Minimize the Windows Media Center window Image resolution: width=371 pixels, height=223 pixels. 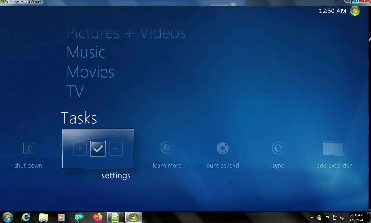pyautogui.click(x=348, y=1)
